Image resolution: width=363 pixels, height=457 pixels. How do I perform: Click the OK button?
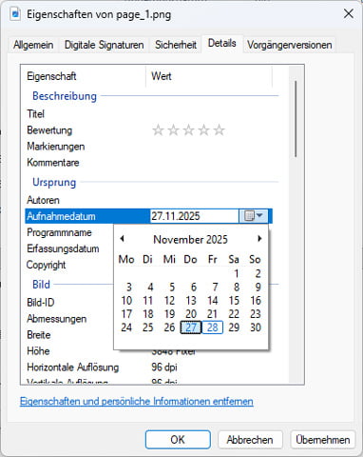click(178, 440)
